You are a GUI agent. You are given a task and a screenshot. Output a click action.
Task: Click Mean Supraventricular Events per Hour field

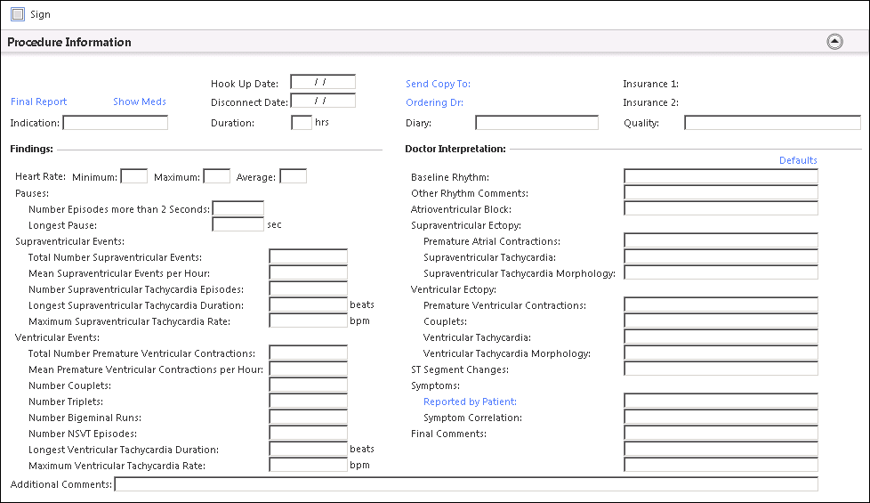[x=309, y=272]
